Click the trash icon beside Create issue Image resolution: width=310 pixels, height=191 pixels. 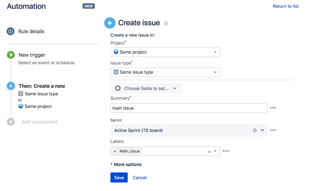(x=166, y=23)
